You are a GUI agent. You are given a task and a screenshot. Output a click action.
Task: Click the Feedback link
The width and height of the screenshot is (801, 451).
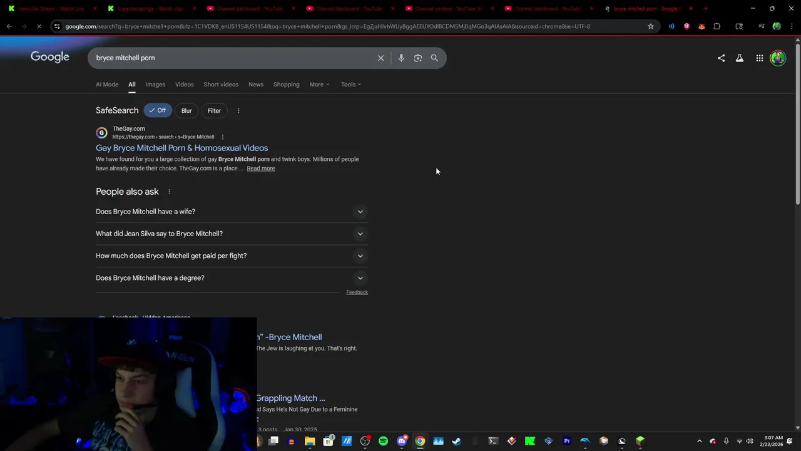point(357,293)
